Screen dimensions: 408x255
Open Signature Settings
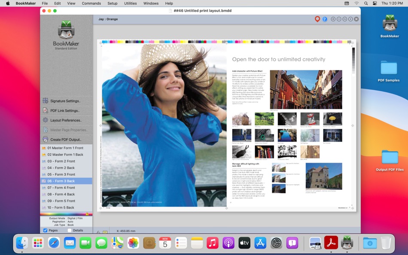point(65,101)
